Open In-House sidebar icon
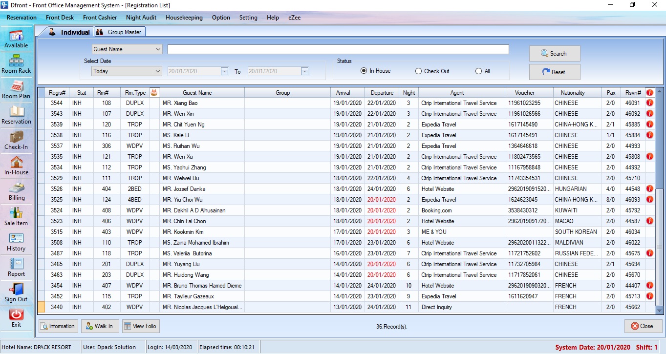This screenshot has height=354, width=666. pos(17,166)
